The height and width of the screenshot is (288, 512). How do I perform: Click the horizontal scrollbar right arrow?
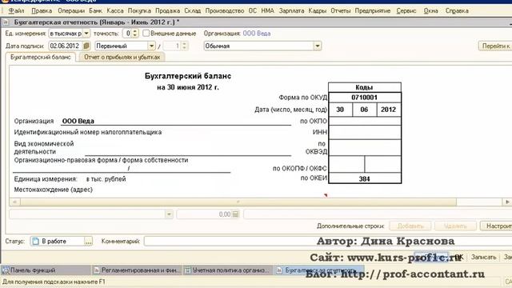point(507,202)
